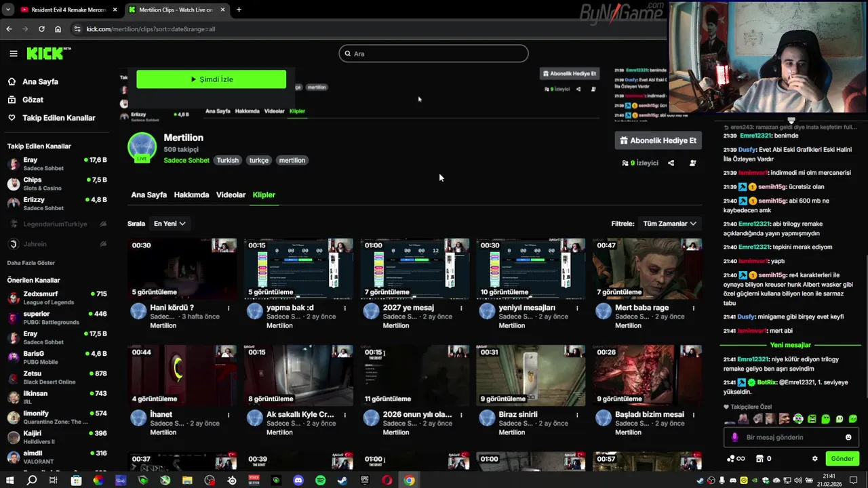Open options menu for yeniyıl mesajları clip

[577, 308]
